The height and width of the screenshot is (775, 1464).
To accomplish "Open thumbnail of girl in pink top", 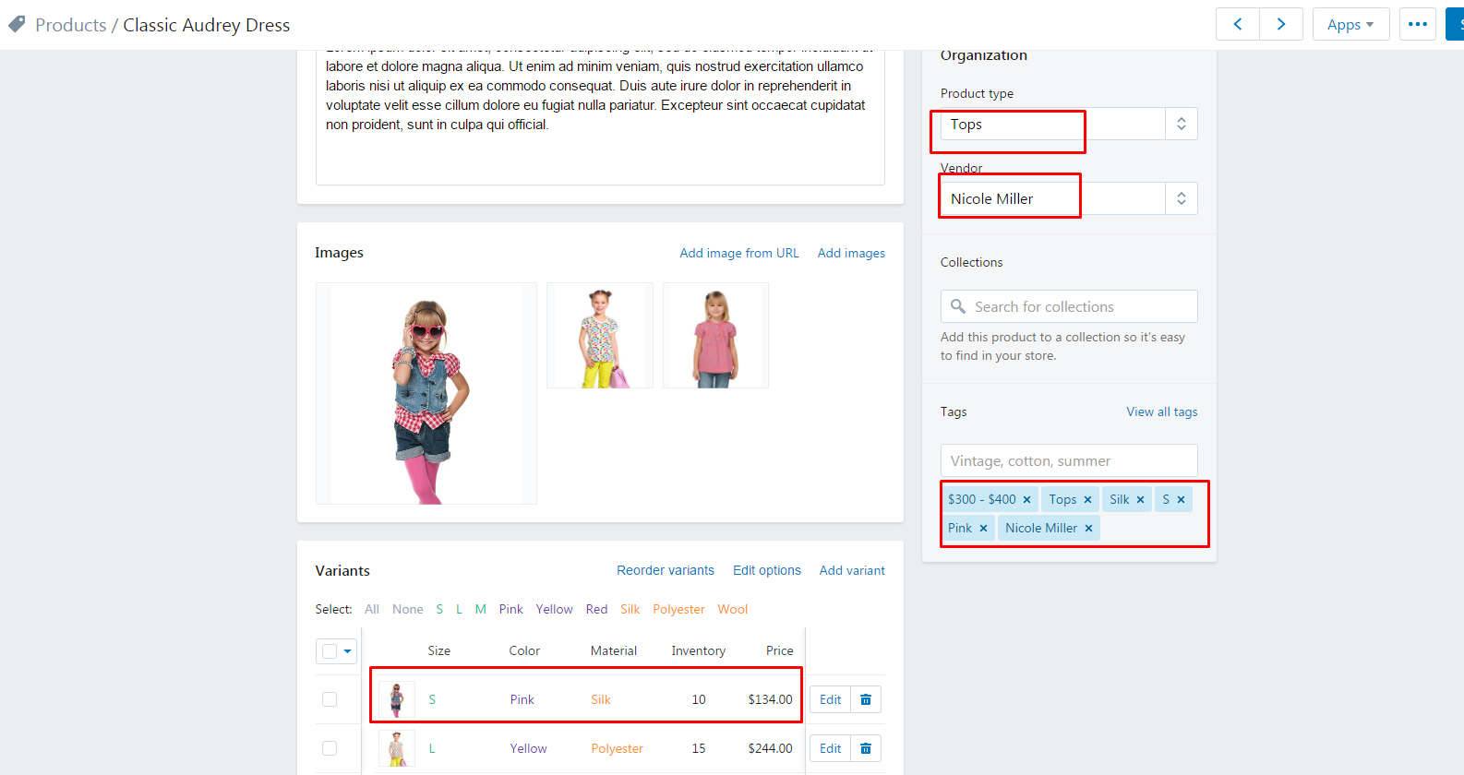I will point(715,336).
